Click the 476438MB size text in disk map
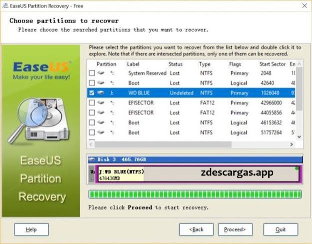The image size is (312, 244). pyautogui.click(x=109, y=178)
